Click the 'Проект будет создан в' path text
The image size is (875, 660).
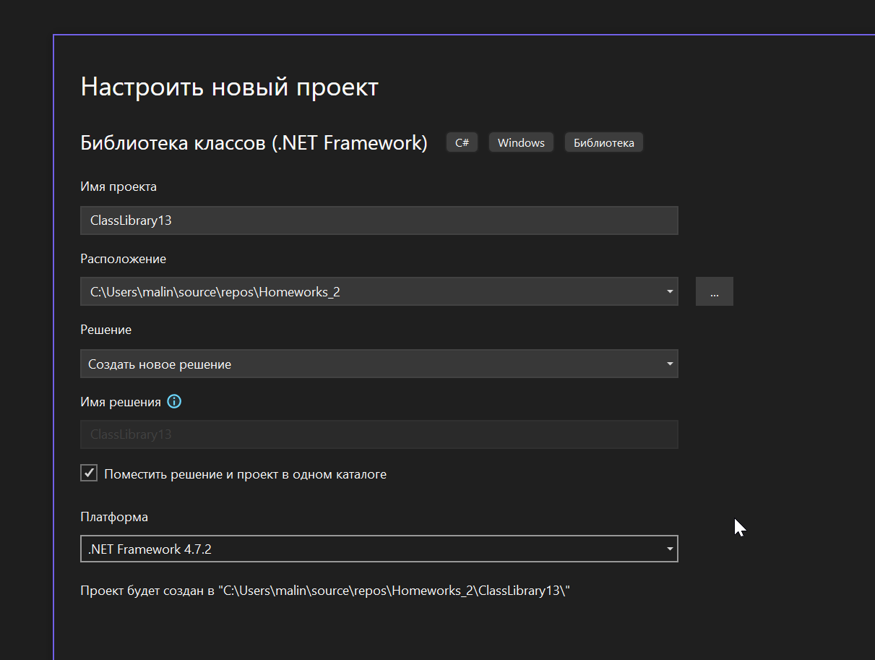(325, 591)
